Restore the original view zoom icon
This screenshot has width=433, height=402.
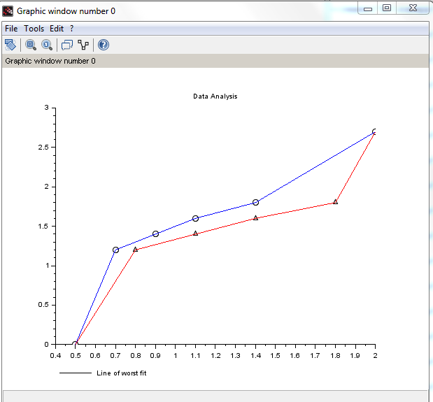click(47, 45)
